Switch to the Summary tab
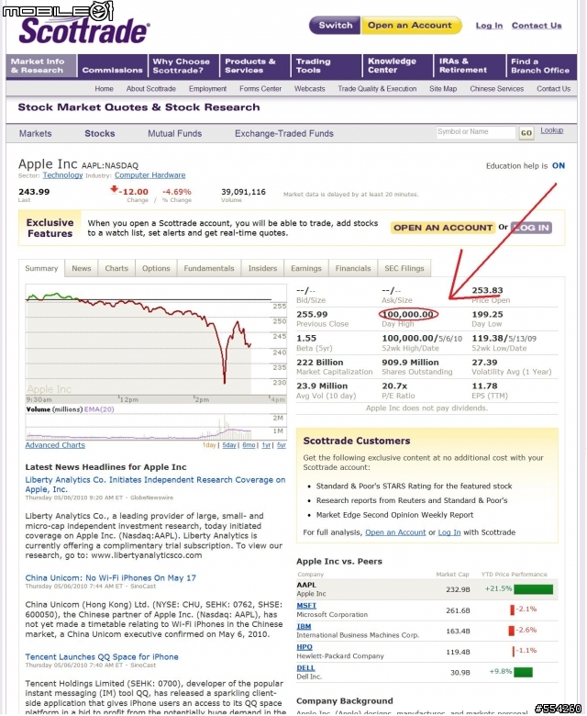This screenshot has width=587, height=716. click(41, 268)
